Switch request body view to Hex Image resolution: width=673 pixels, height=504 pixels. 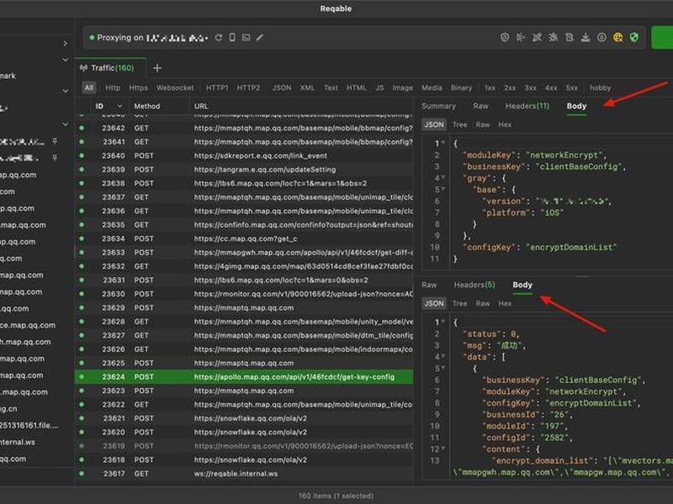pos(505,124)
